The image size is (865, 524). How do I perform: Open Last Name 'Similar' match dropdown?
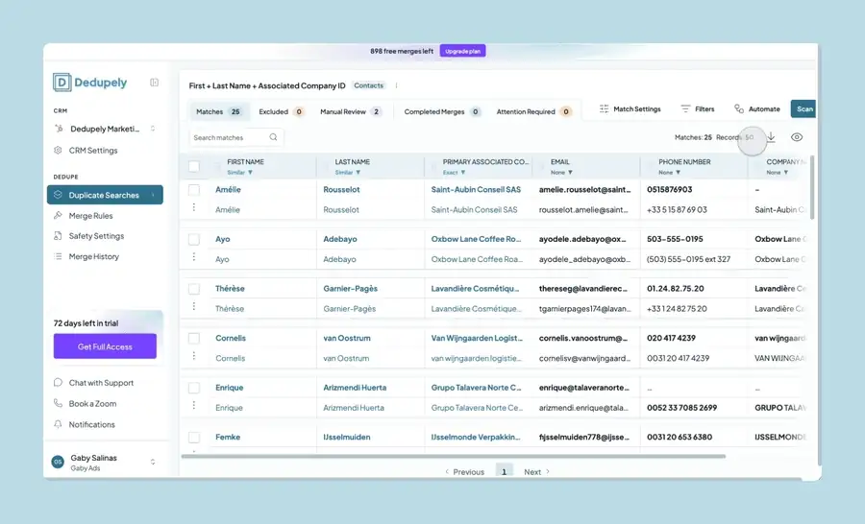point(348,173)
